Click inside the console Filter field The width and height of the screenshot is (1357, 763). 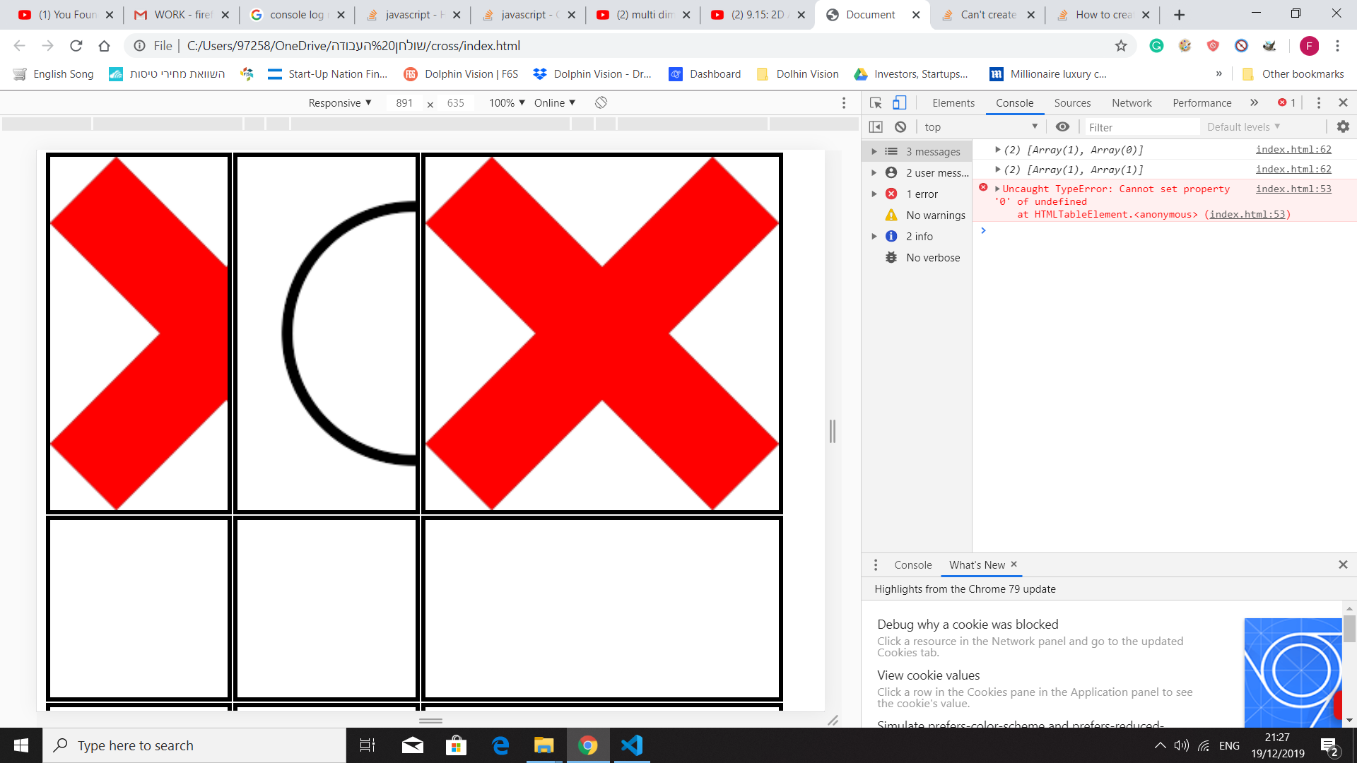coord(1141,126)
